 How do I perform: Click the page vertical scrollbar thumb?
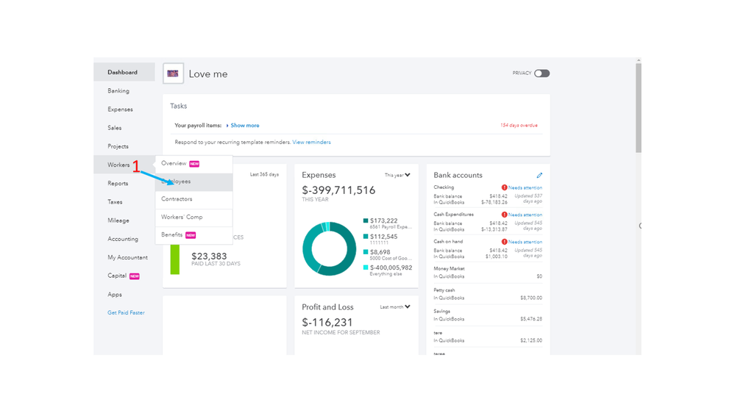coord(639,108)
